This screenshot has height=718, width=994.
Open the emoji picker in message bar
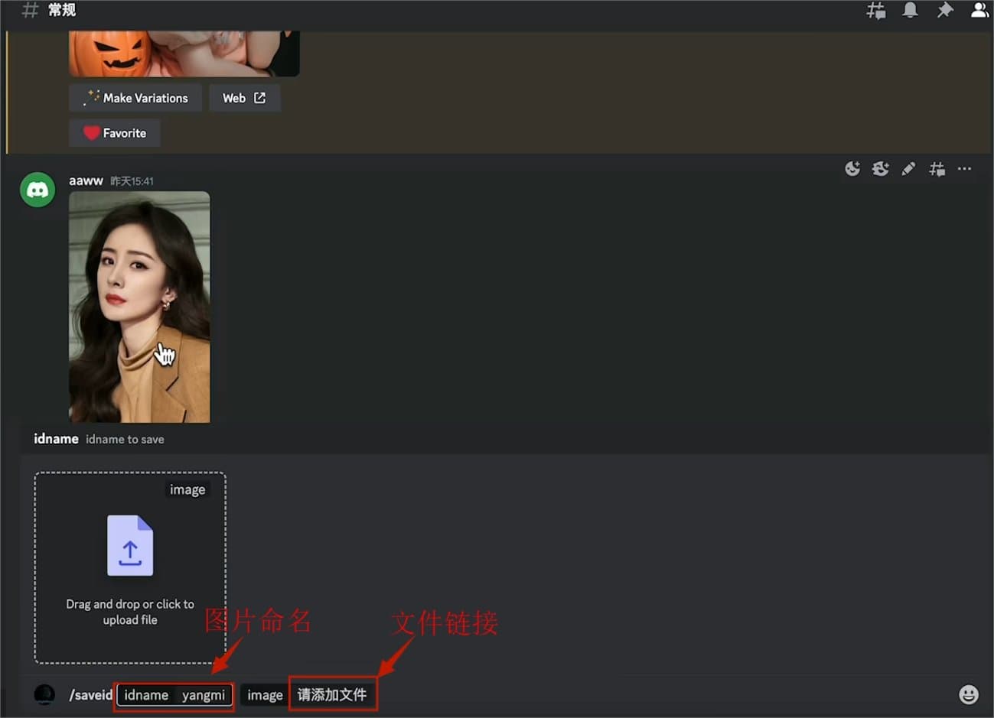click(x=969, y=694)
